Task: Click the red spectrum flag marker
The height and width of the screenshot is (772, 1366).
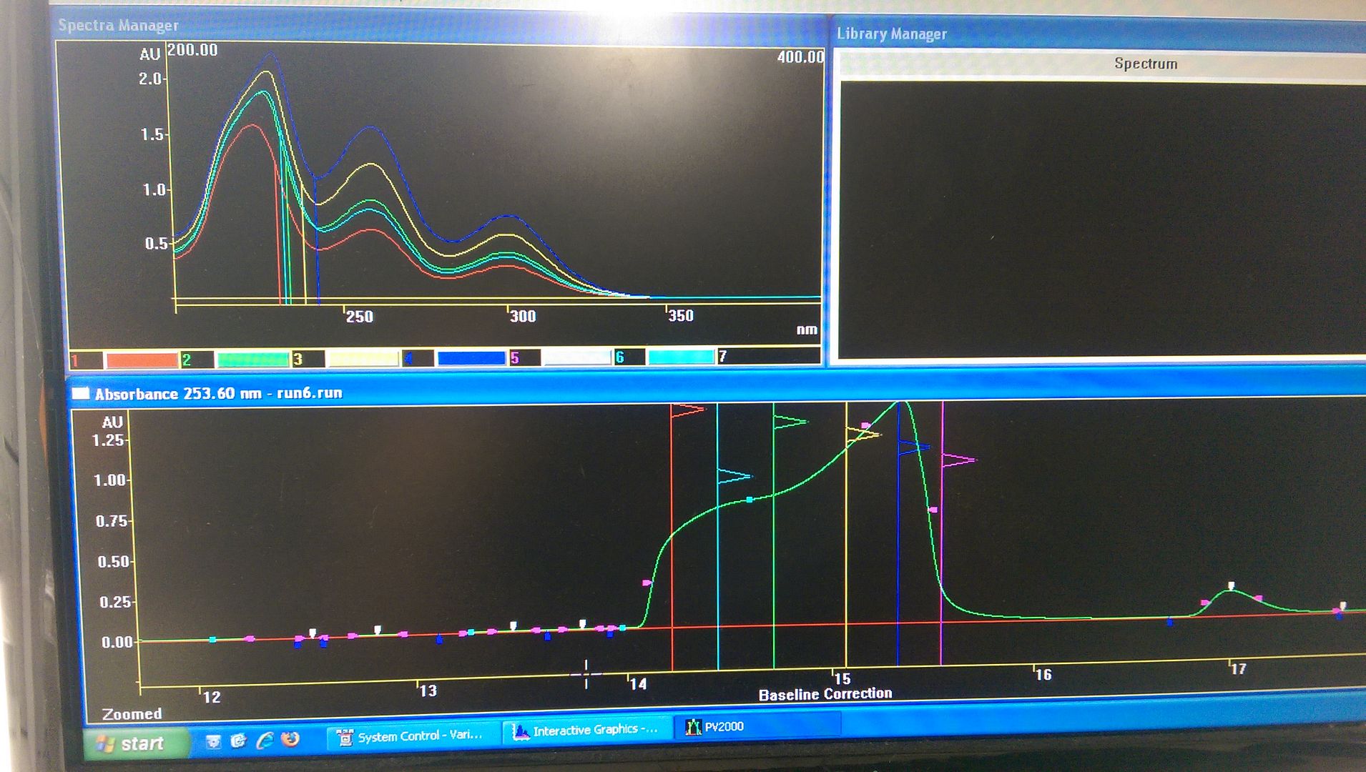Action: click(x=688, y=410)
